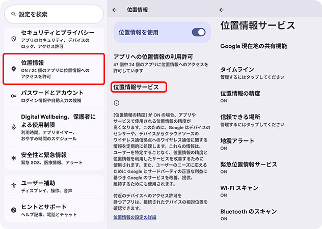This screenshot has width=322, height=229.
Task: Click the info circle icon
Action: (117, 103)
